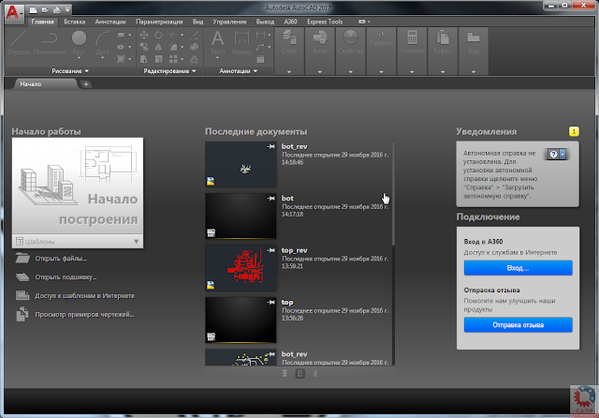The height and width of the screenshot is (418, 599).
Task: Open the Вставка ribbon tab
Action: [75, 22]
